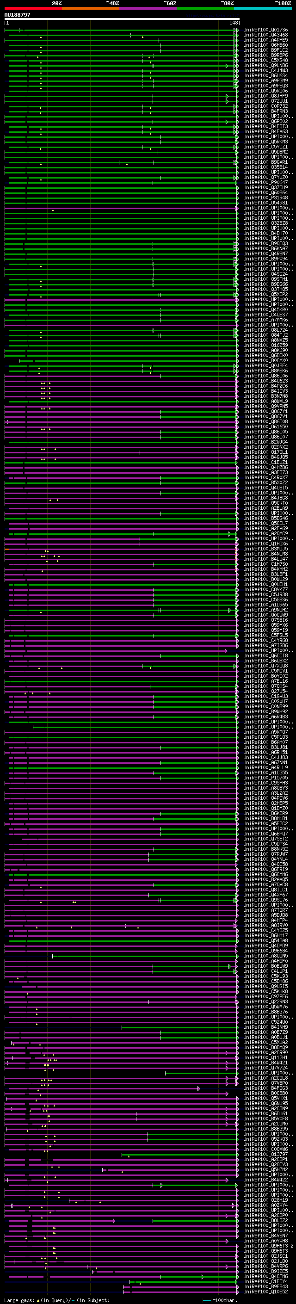
Task: Open hit UniRef100_Q9LNB6
Action: (x=265, y=65)
